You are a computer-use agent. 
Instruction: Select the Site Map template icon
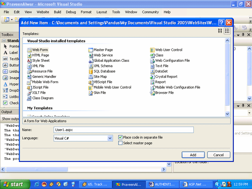point(91,77)
